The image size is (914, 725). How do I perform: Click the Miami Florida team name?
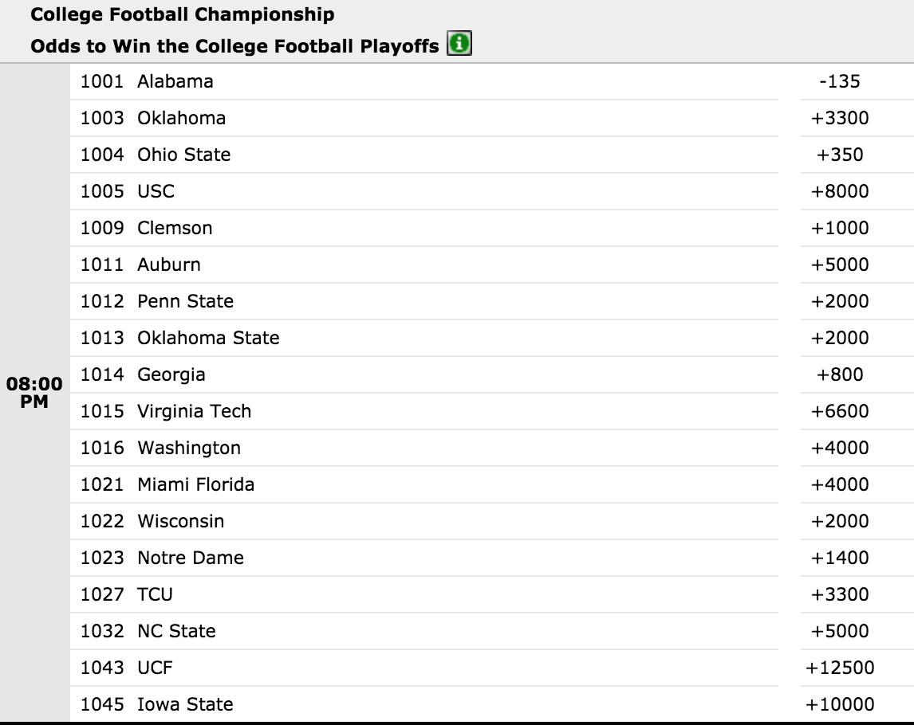click(x=196, y=484)
